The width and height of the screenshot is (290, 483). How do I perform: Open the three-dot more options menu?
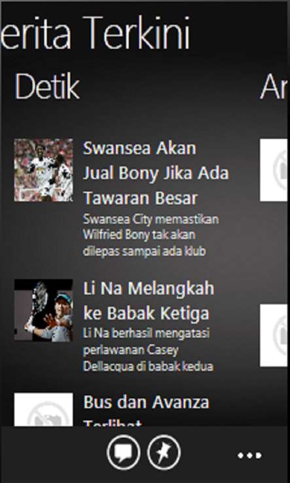point(249,455)
